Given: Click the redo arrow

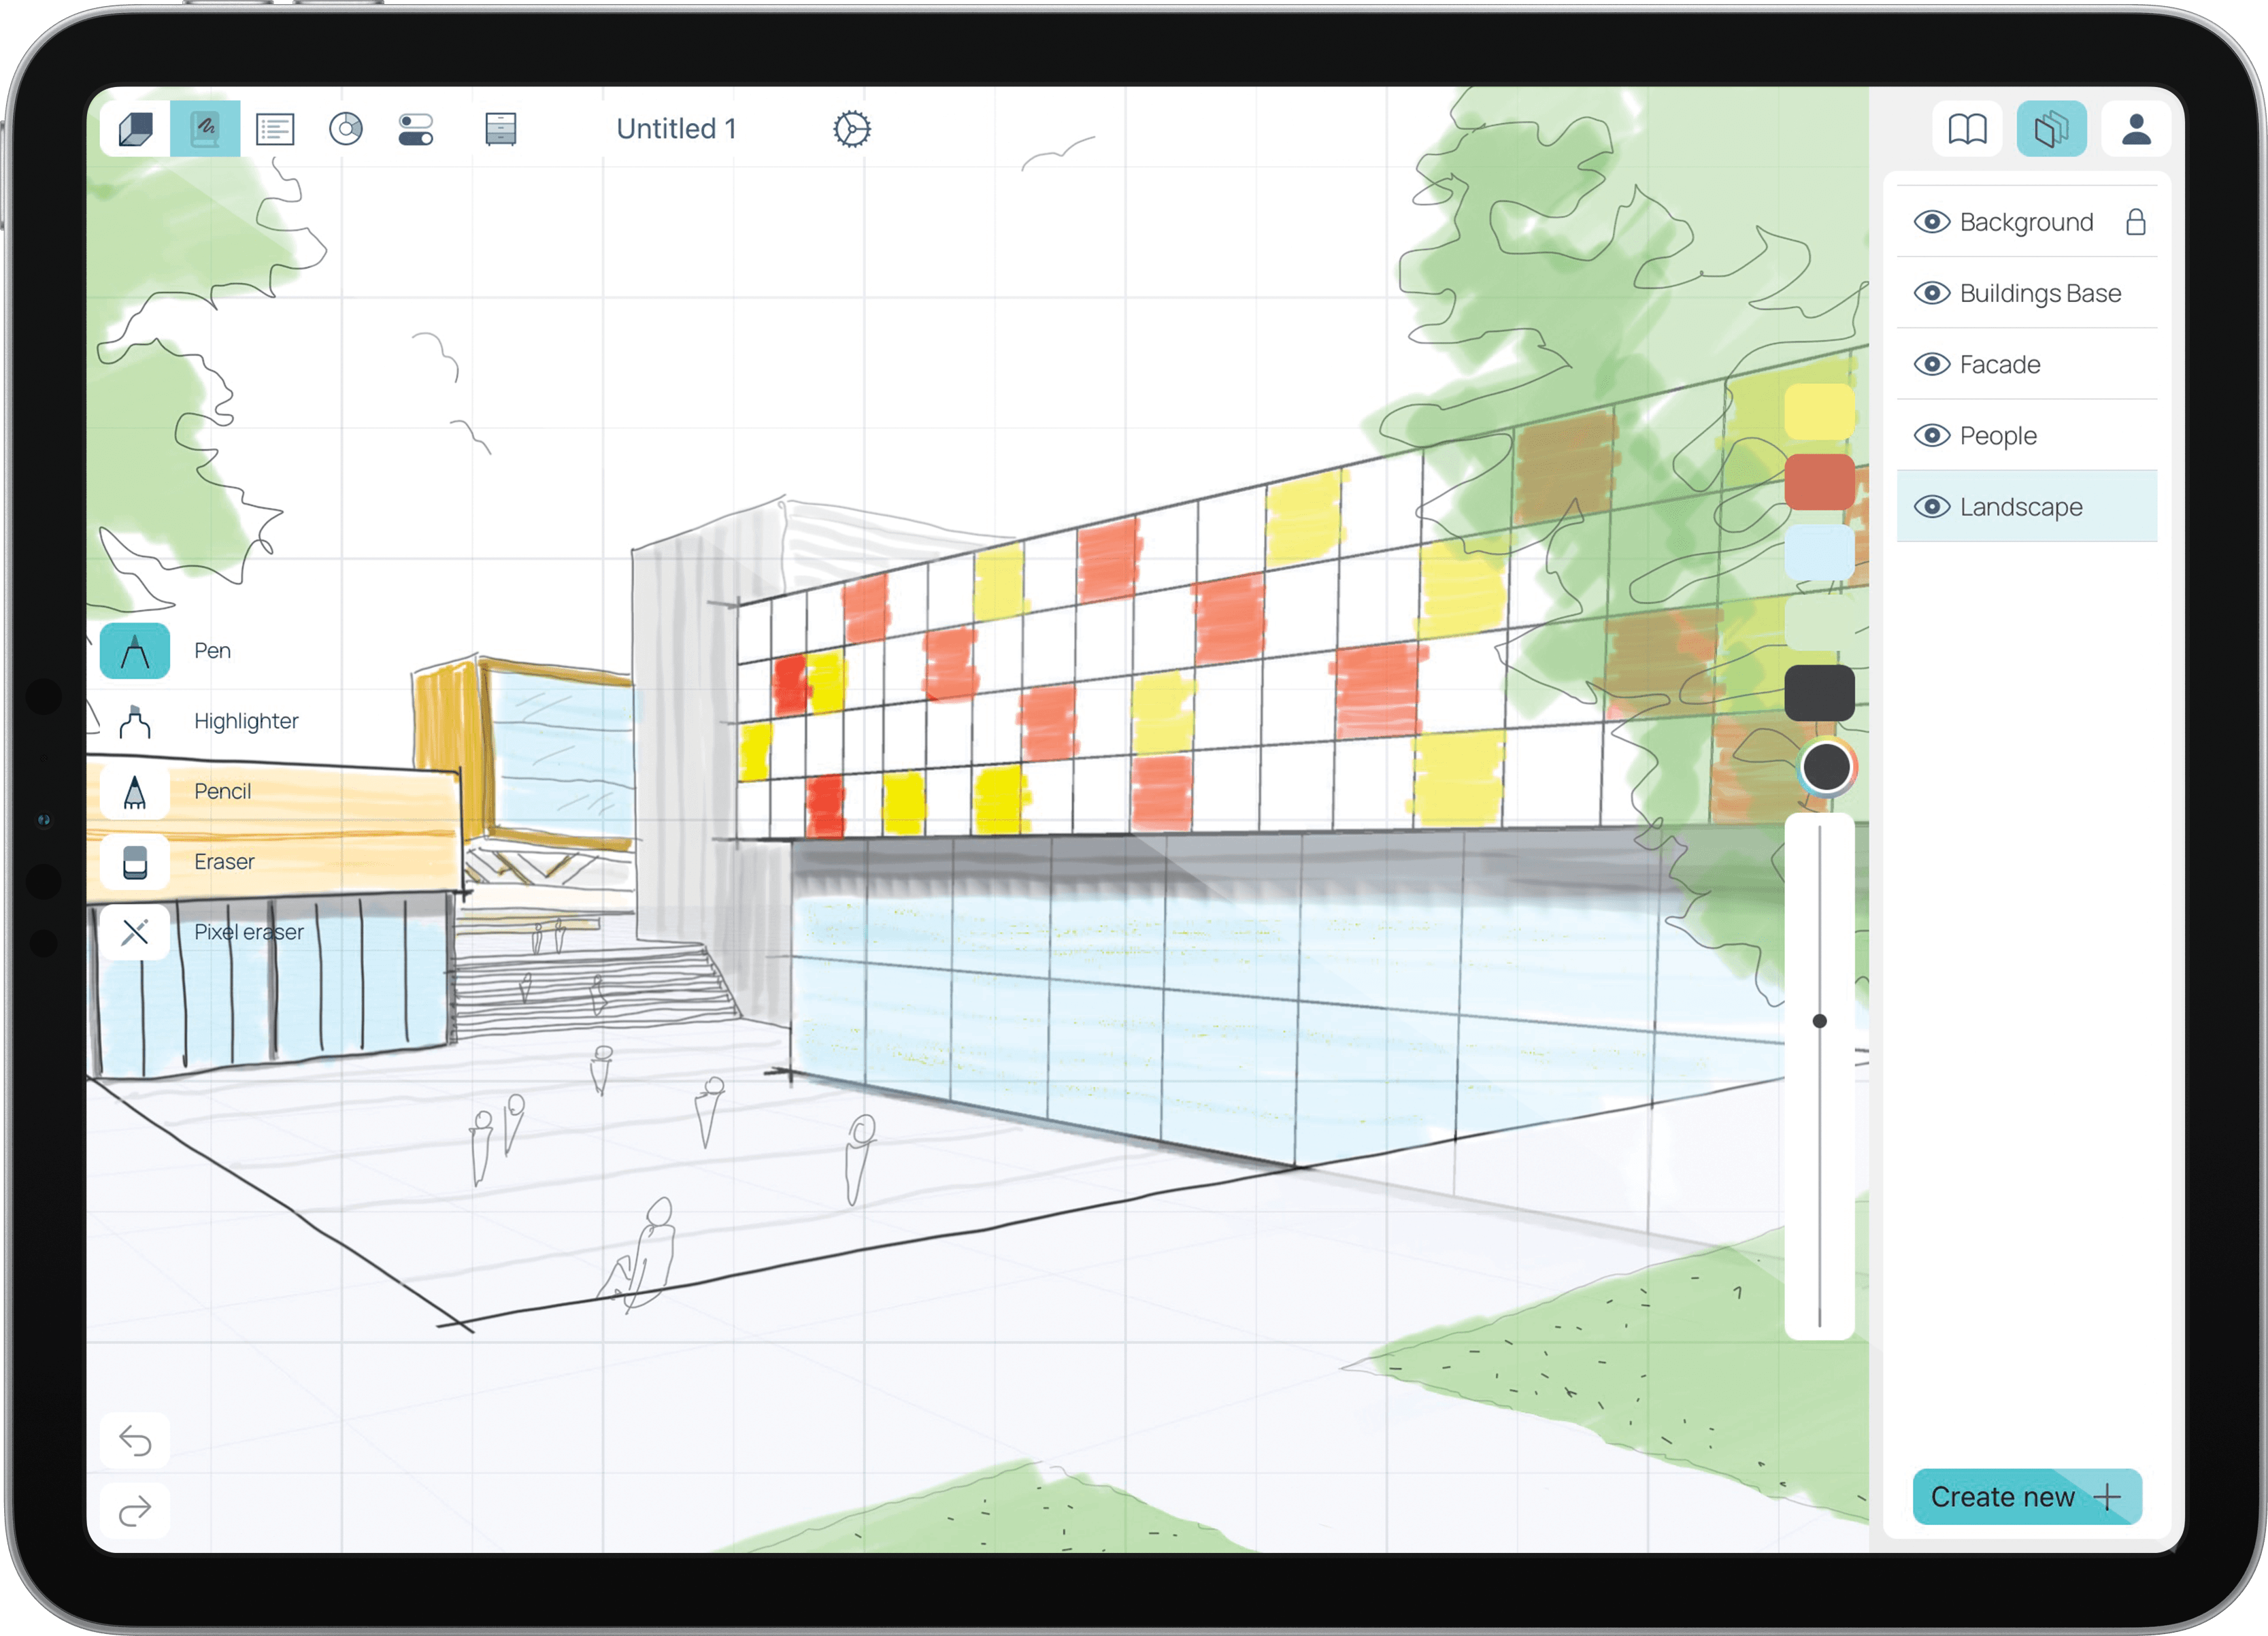Looking at the screenshot, I should pos(135,1511).
